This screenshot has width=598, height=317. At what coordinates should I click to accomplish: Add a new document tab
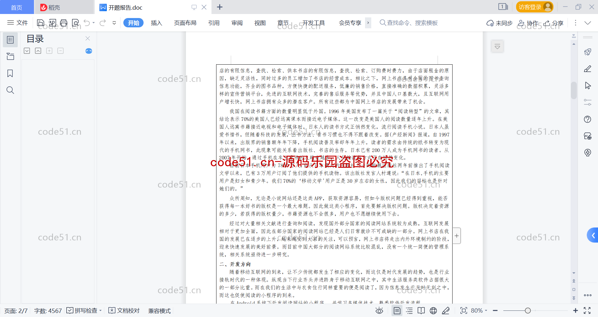click(220, 7)
